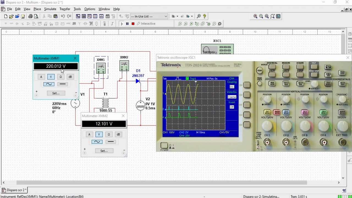This screenshot has width=352, height=198.
Task: Select voltmeter mode on Multimeter-XMM1
Action: (51, 77)
